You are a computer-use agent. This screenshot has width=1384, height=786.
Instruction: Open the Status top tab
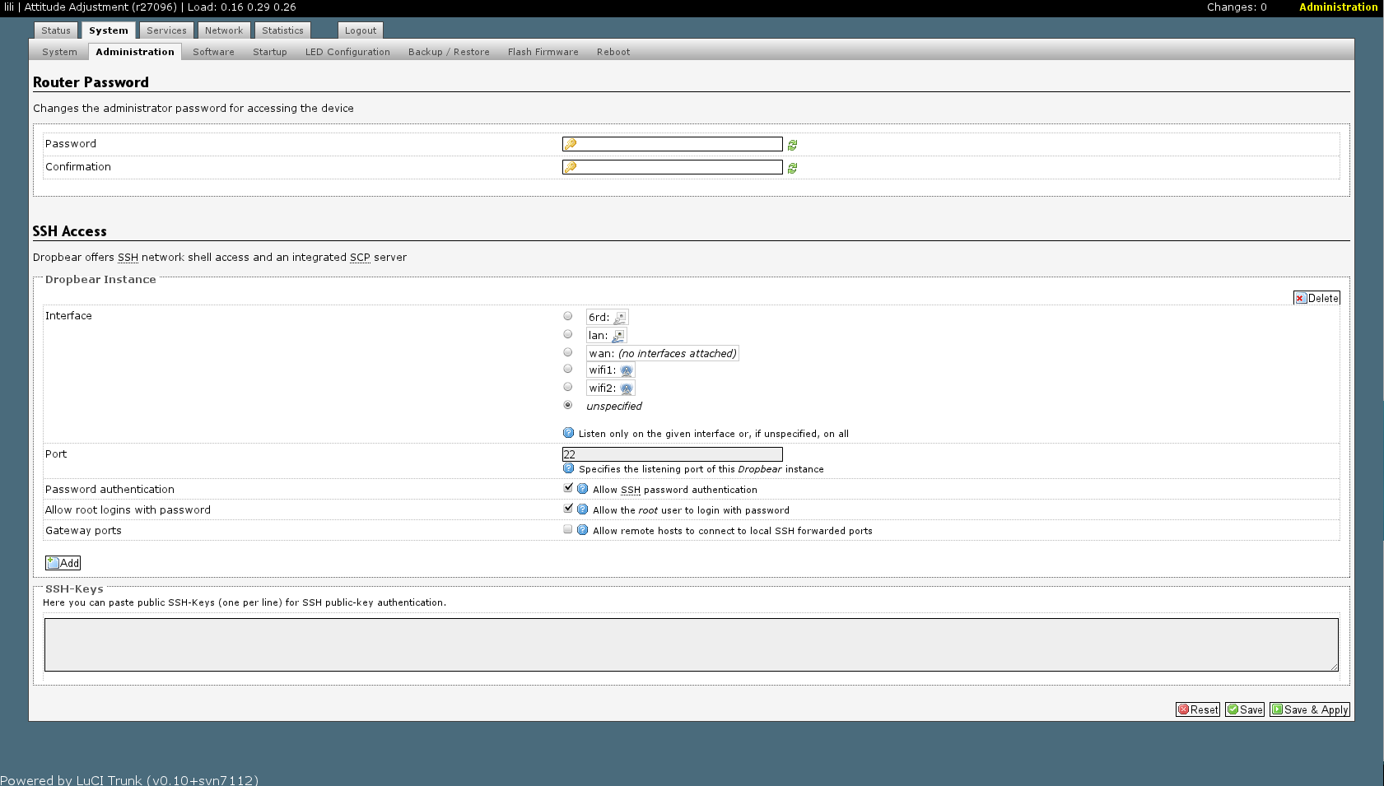point(56,30)
